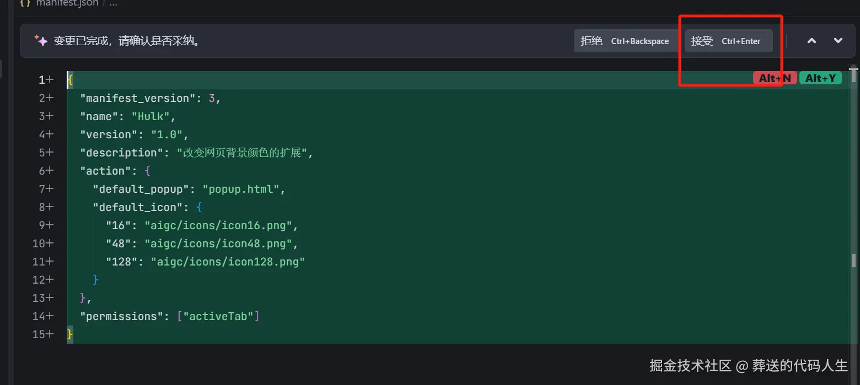Jump to next change with down chevron
Screen dimensions: 860x385
click(838, 41)
